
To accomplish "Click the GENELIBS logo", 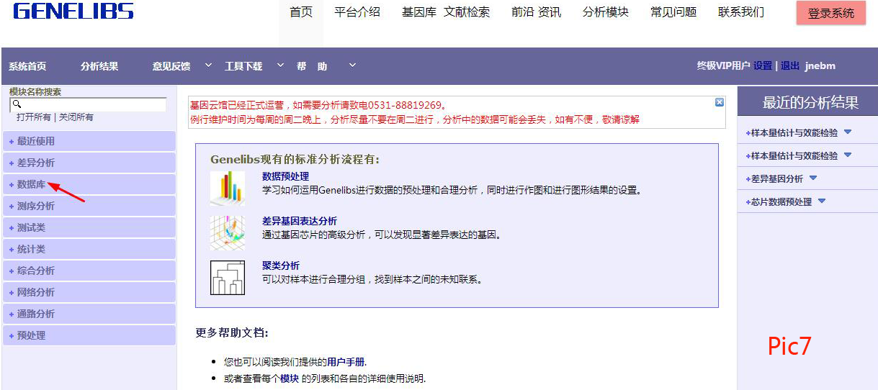I will point(73,12).
